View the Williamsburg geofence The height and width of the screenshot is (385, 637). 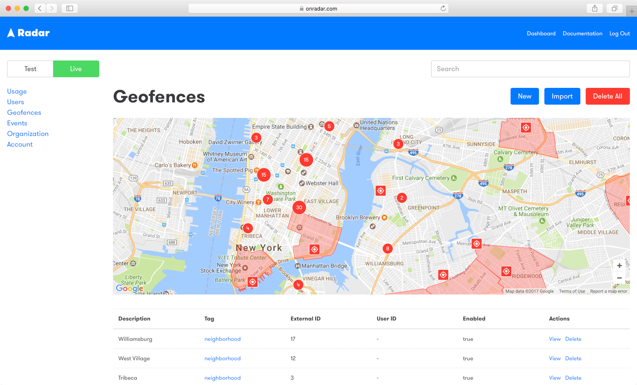point(555,339)
